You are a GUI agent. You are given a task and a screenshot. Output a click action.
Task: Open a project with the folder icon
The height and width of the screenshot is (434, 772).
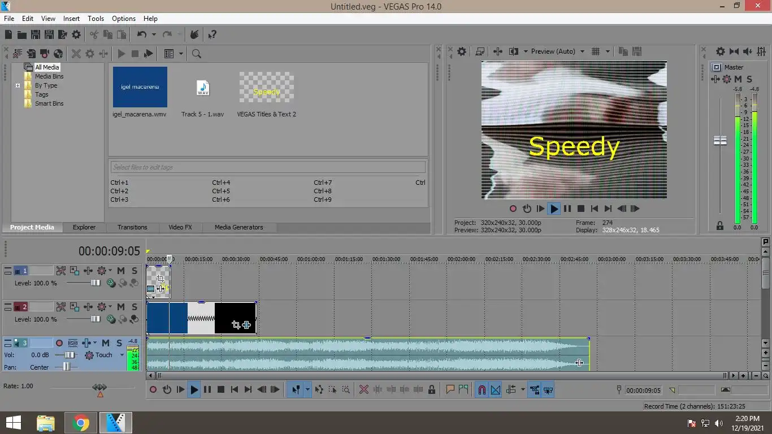point(22,34)
